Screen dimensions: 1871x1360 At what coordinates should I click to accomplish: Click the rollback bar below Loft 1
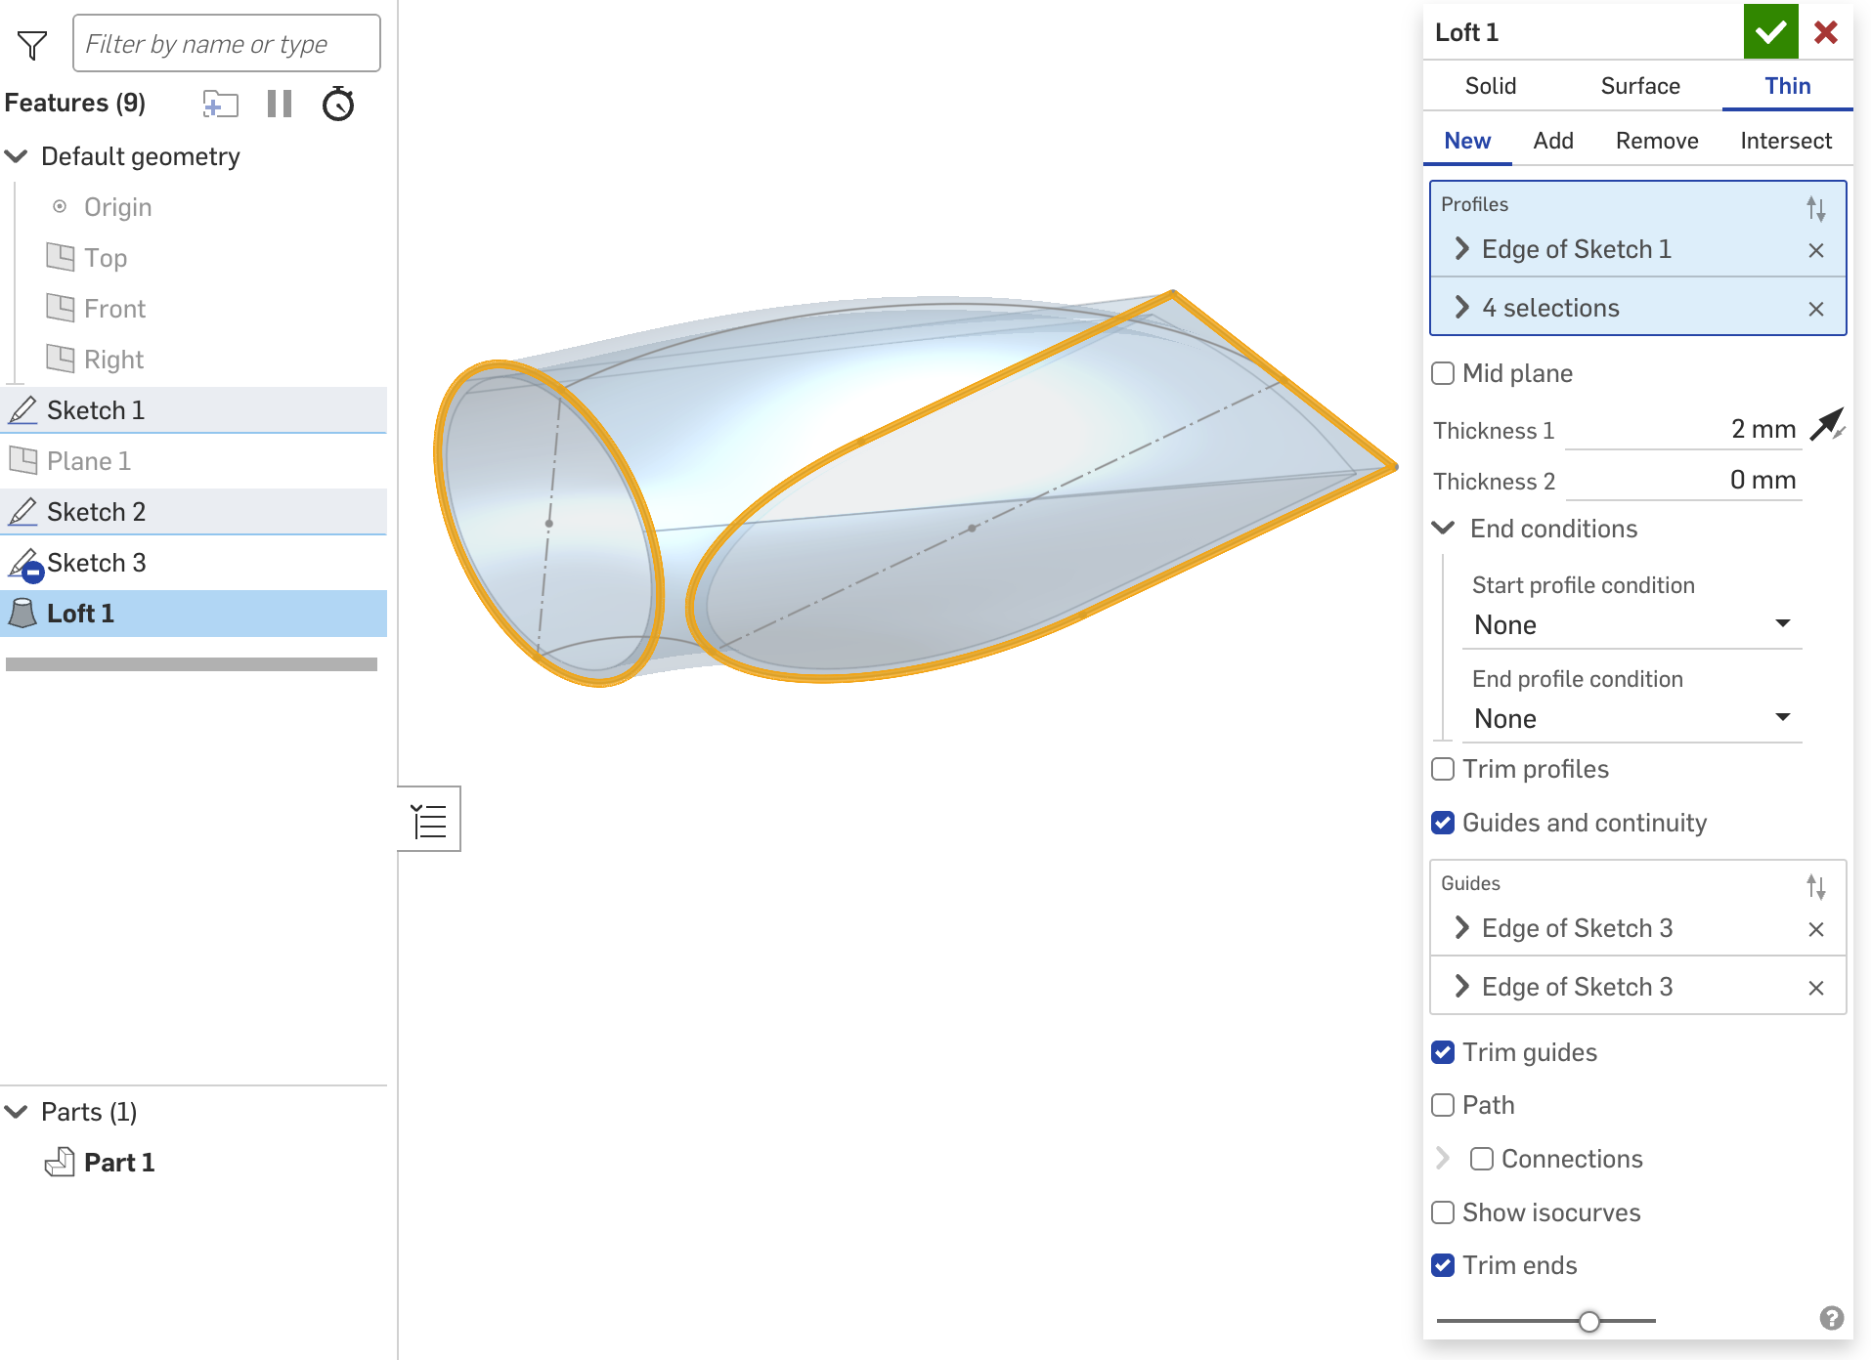pyautogui.click(x=192, y=664)
